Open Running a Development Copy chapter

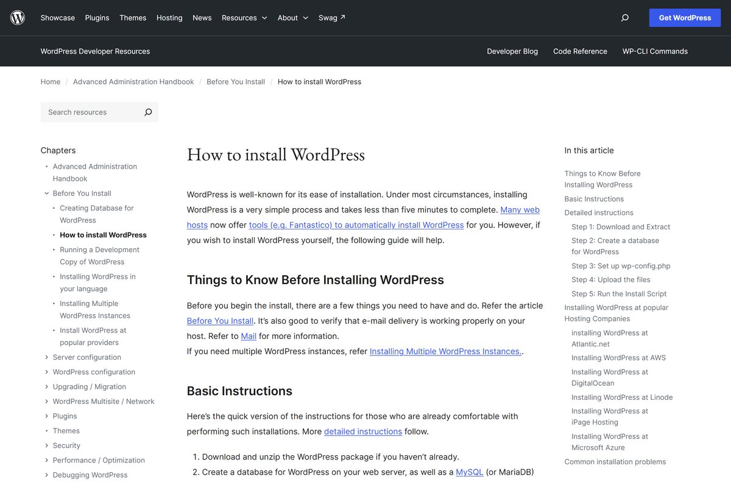click(99, 256)
